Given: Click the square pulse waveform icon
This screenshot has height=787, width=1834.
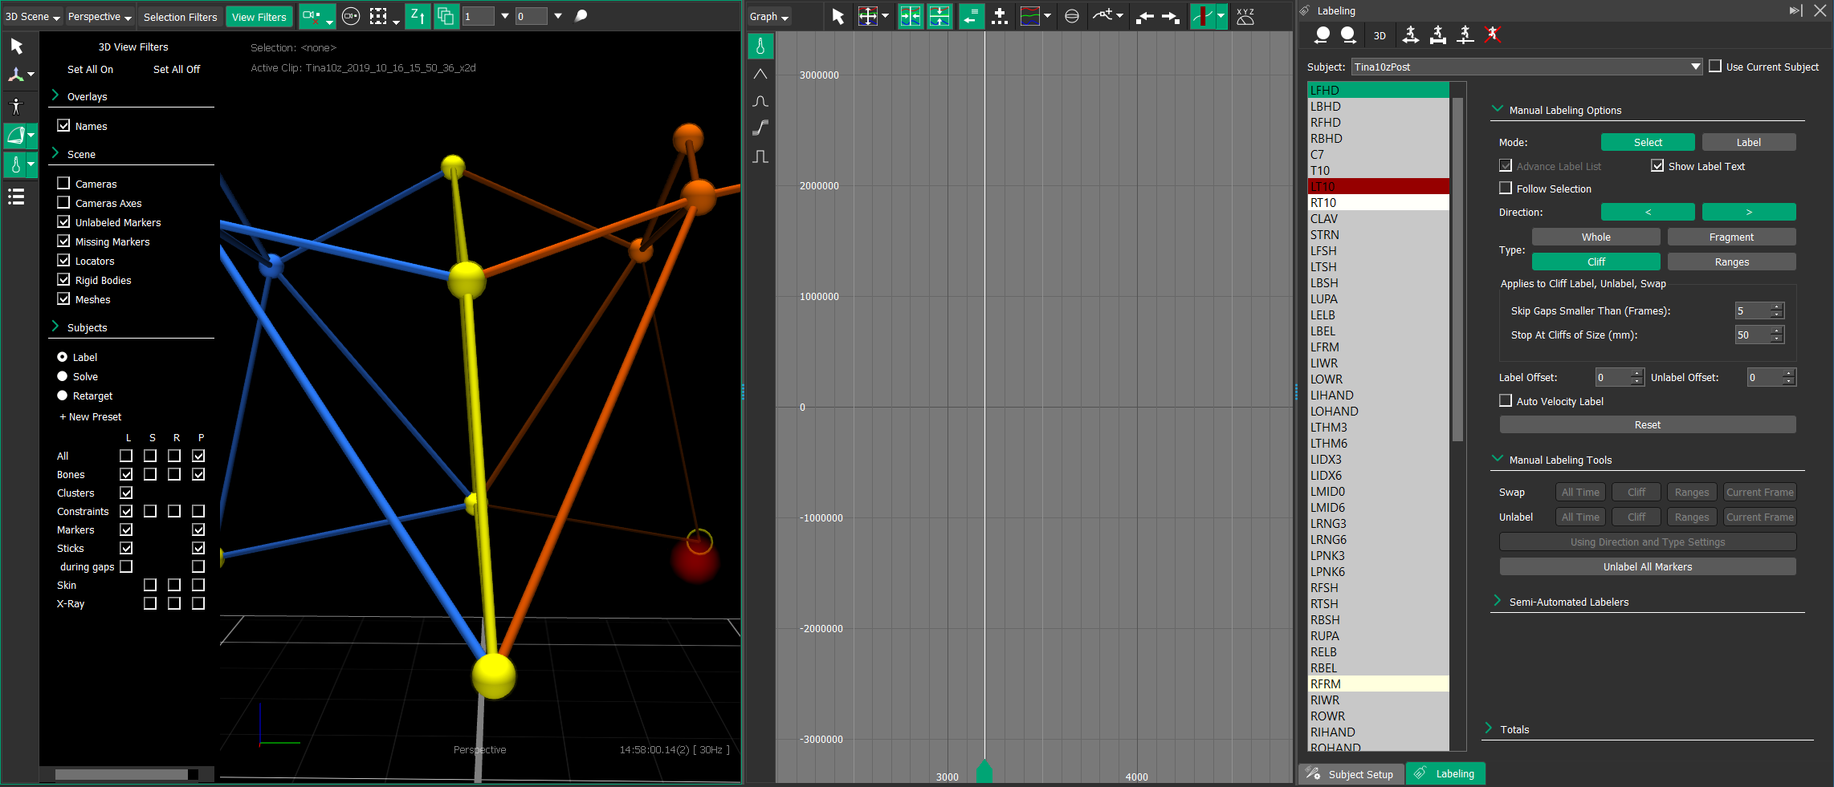Looking at the screenshot, I should pos(760,156).
